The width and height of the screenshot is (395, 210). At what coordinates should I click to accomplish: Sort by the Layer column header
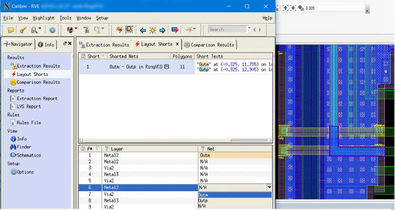pyautogui.click(x=150, y=149)
